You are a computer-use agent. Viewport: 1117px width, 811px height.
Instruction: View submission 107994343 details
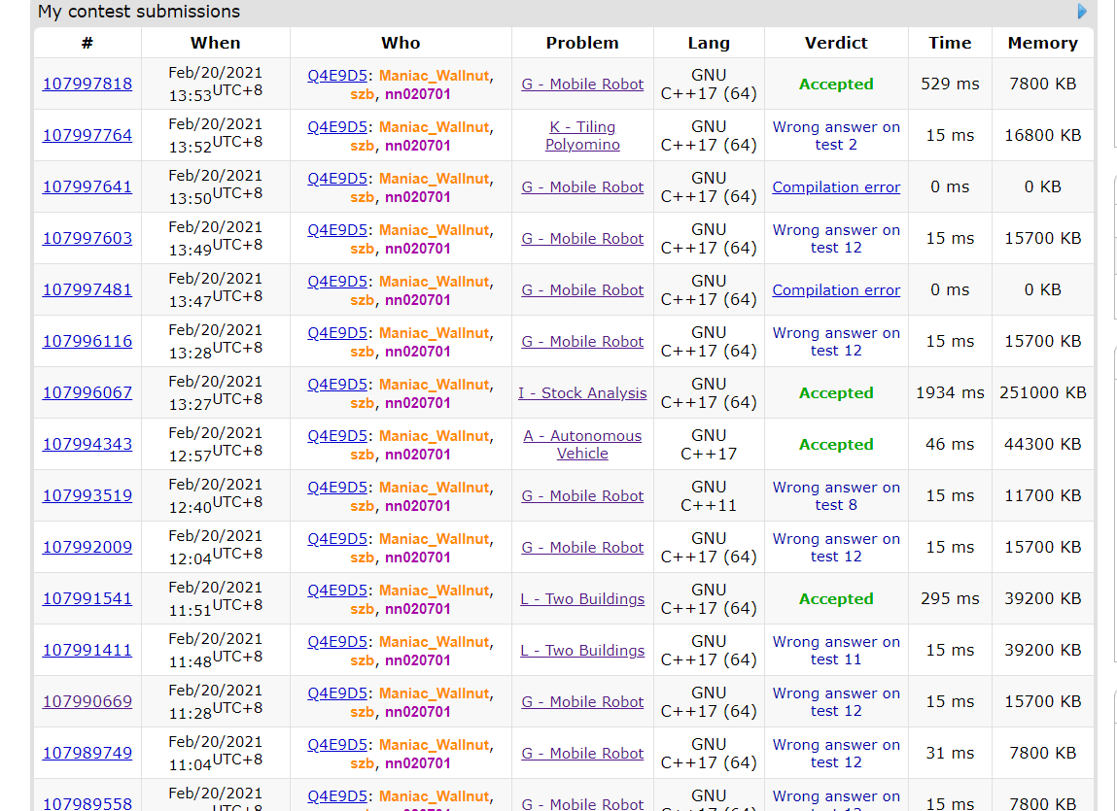[x=87, y=444]
